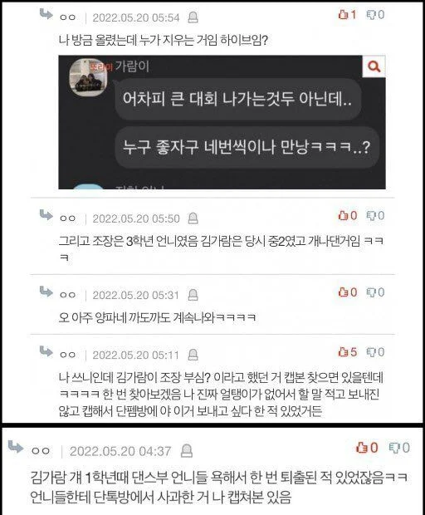Dislike the 05:54 comment with thumbs-down

tap(375, 14)
